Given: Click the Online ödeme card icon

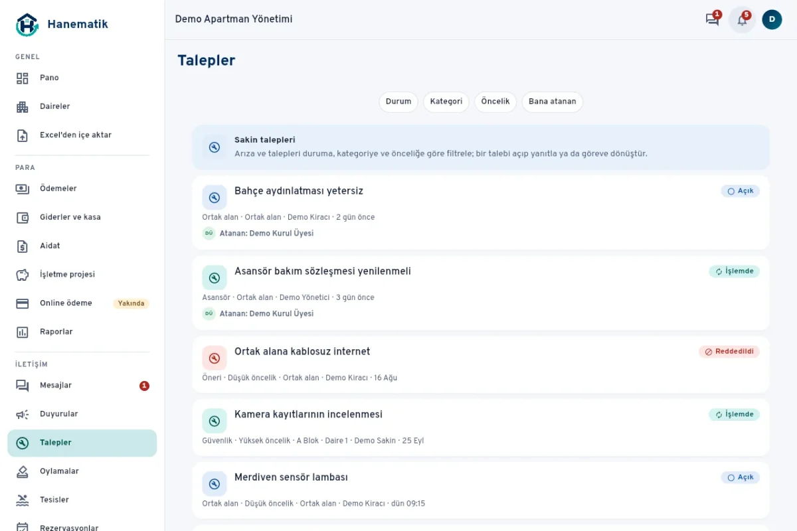Looking at the screenshot, I should 23,303.
